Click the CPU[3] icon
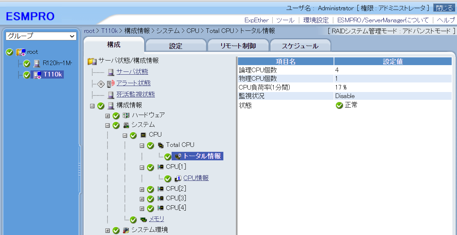Image resolution: width=457 pixels, height=235 pixels. click(x=161, y=198)
